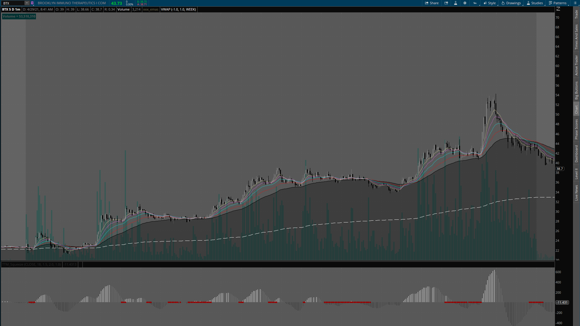Open chart settings with the gear icon
580x326 pixels.
[x=465, y=3]
